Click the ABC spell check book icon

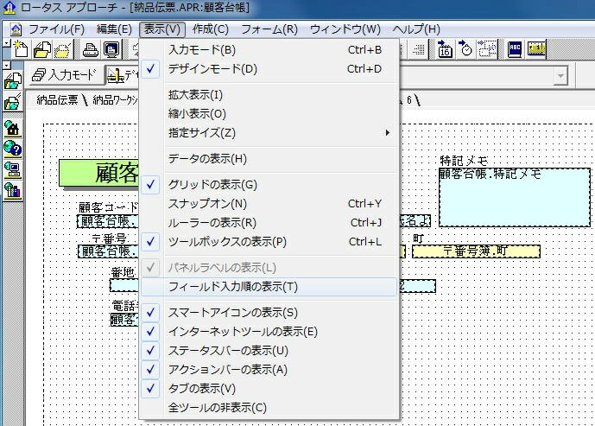click(514, 49)
